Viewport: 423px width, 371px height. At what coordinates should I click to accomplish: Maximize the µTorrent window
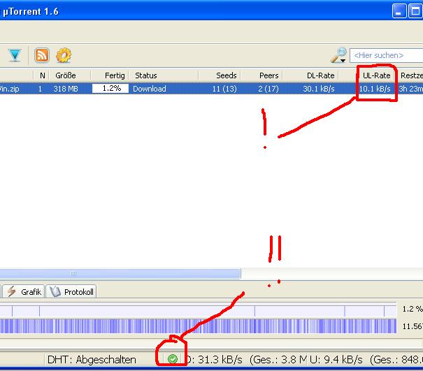[x=415, y=11]
